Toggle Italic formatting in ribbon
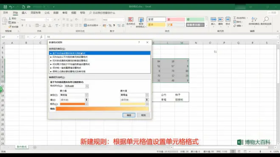280x157 pixels. pyautogui.click(x=26, y=25)
